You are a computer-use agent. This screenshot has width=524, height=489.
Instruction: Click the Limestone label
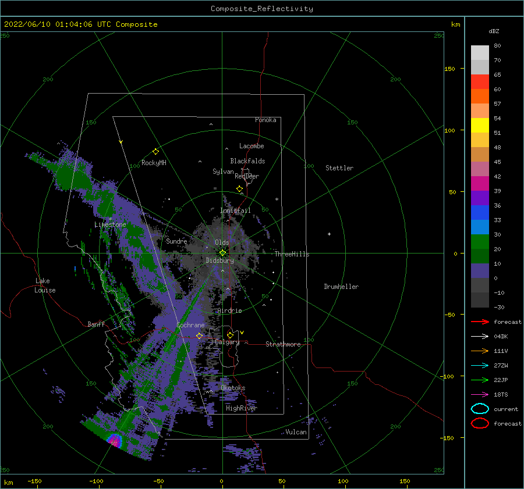pyautogui.click(x=110, y=224)
